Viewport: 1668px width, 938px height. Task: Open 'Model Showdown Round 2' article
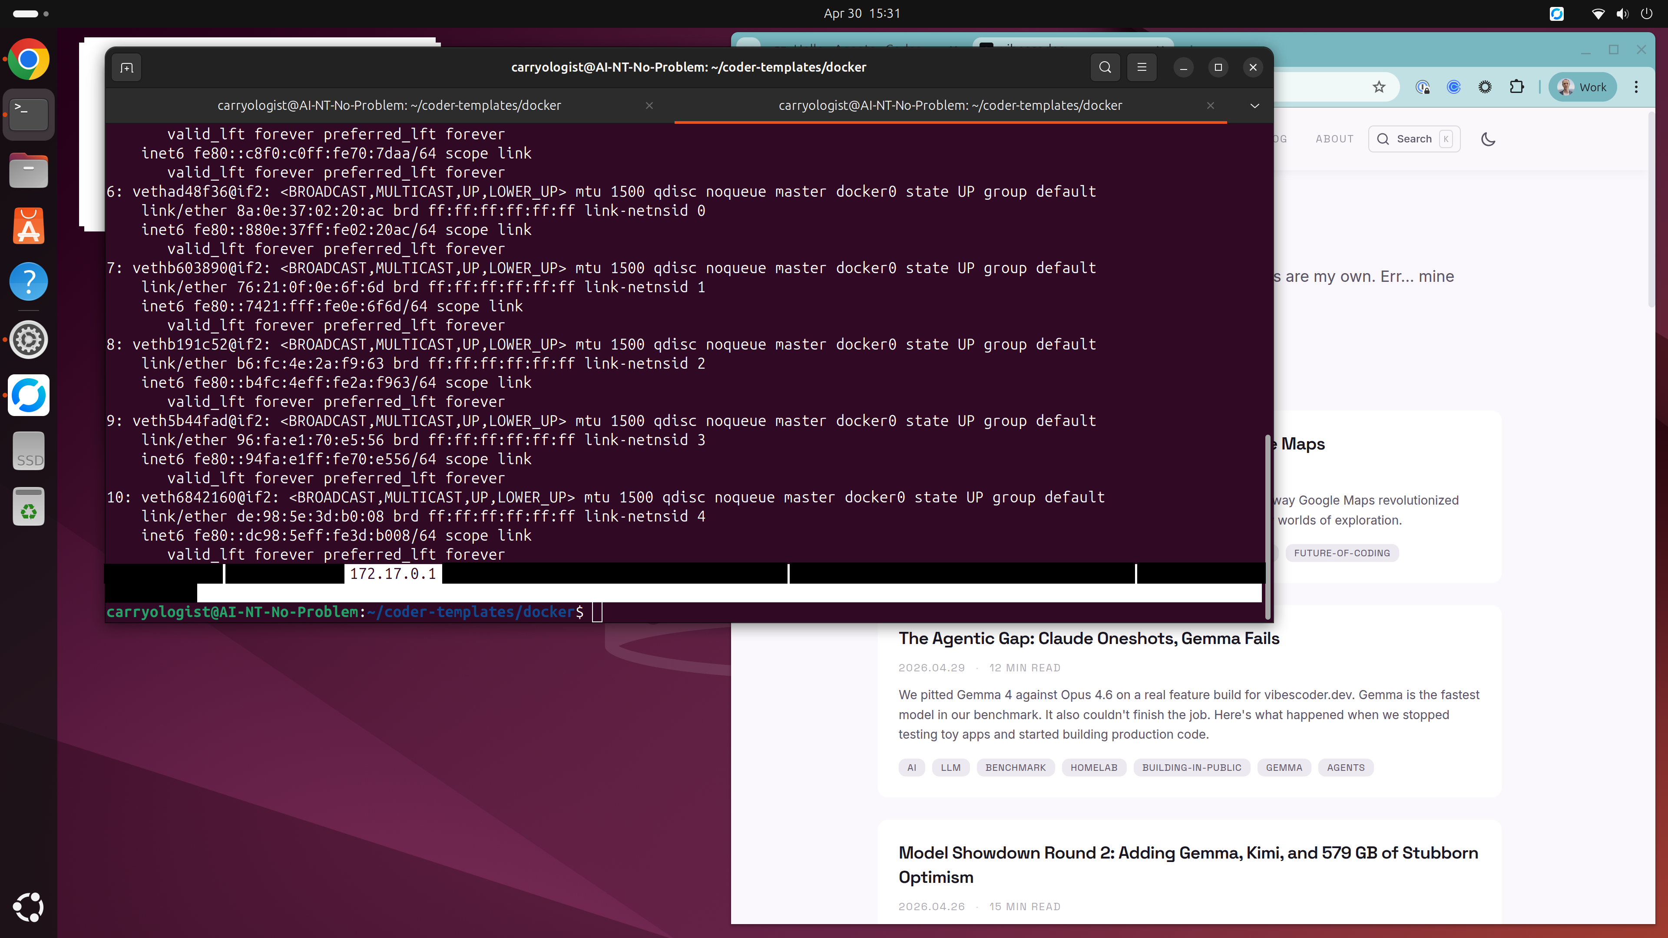tap(1188, 865)
